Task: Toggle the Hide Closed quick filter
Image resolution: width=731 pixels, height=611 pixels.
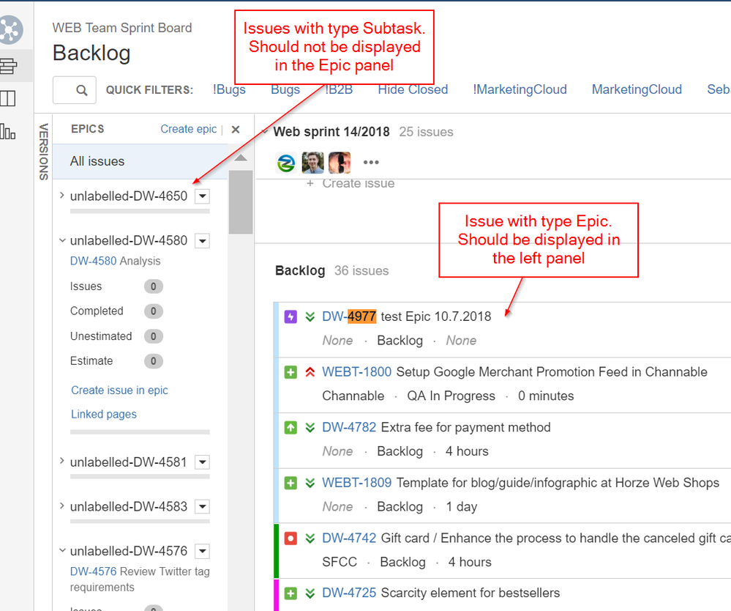Action: click(413, 89)
